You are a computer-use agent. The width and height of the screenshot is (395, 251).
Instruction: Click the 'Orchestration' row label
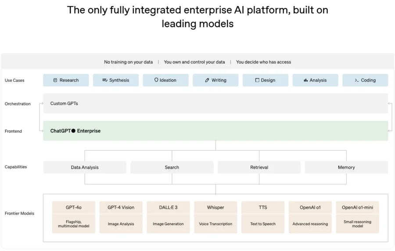click(18, 104)
